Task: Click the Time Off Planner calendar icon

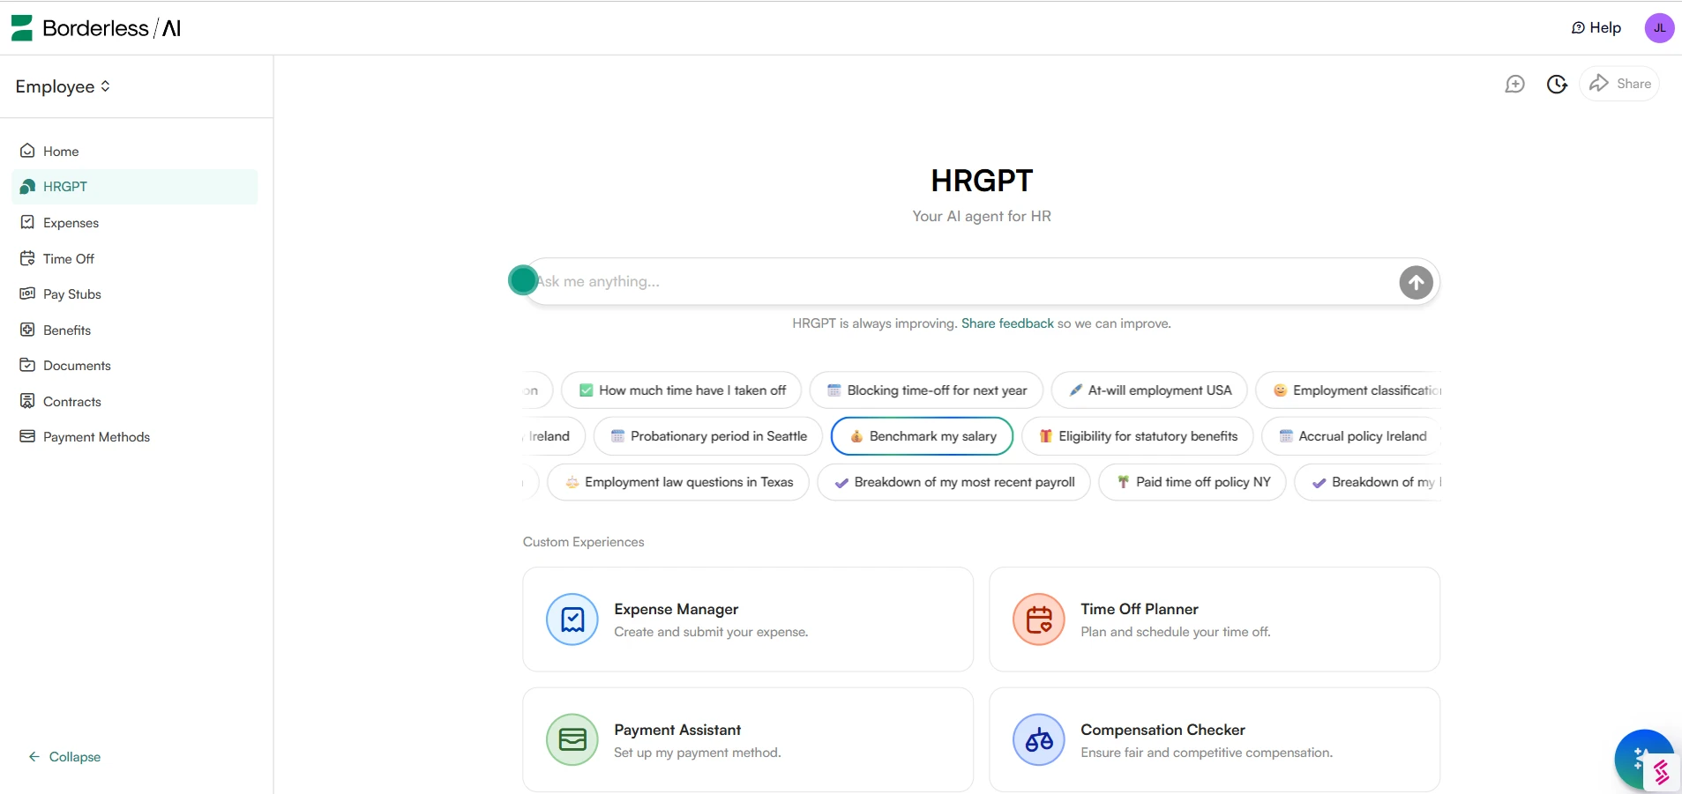Action: (1039, 620)
